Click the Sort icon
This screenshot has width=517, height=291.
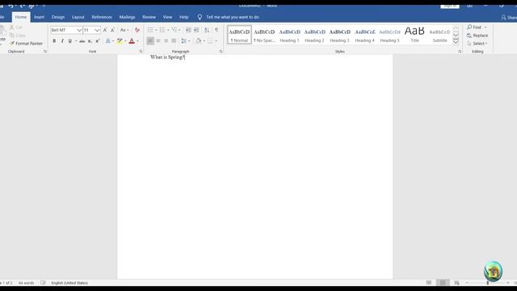tap(207, 30)
